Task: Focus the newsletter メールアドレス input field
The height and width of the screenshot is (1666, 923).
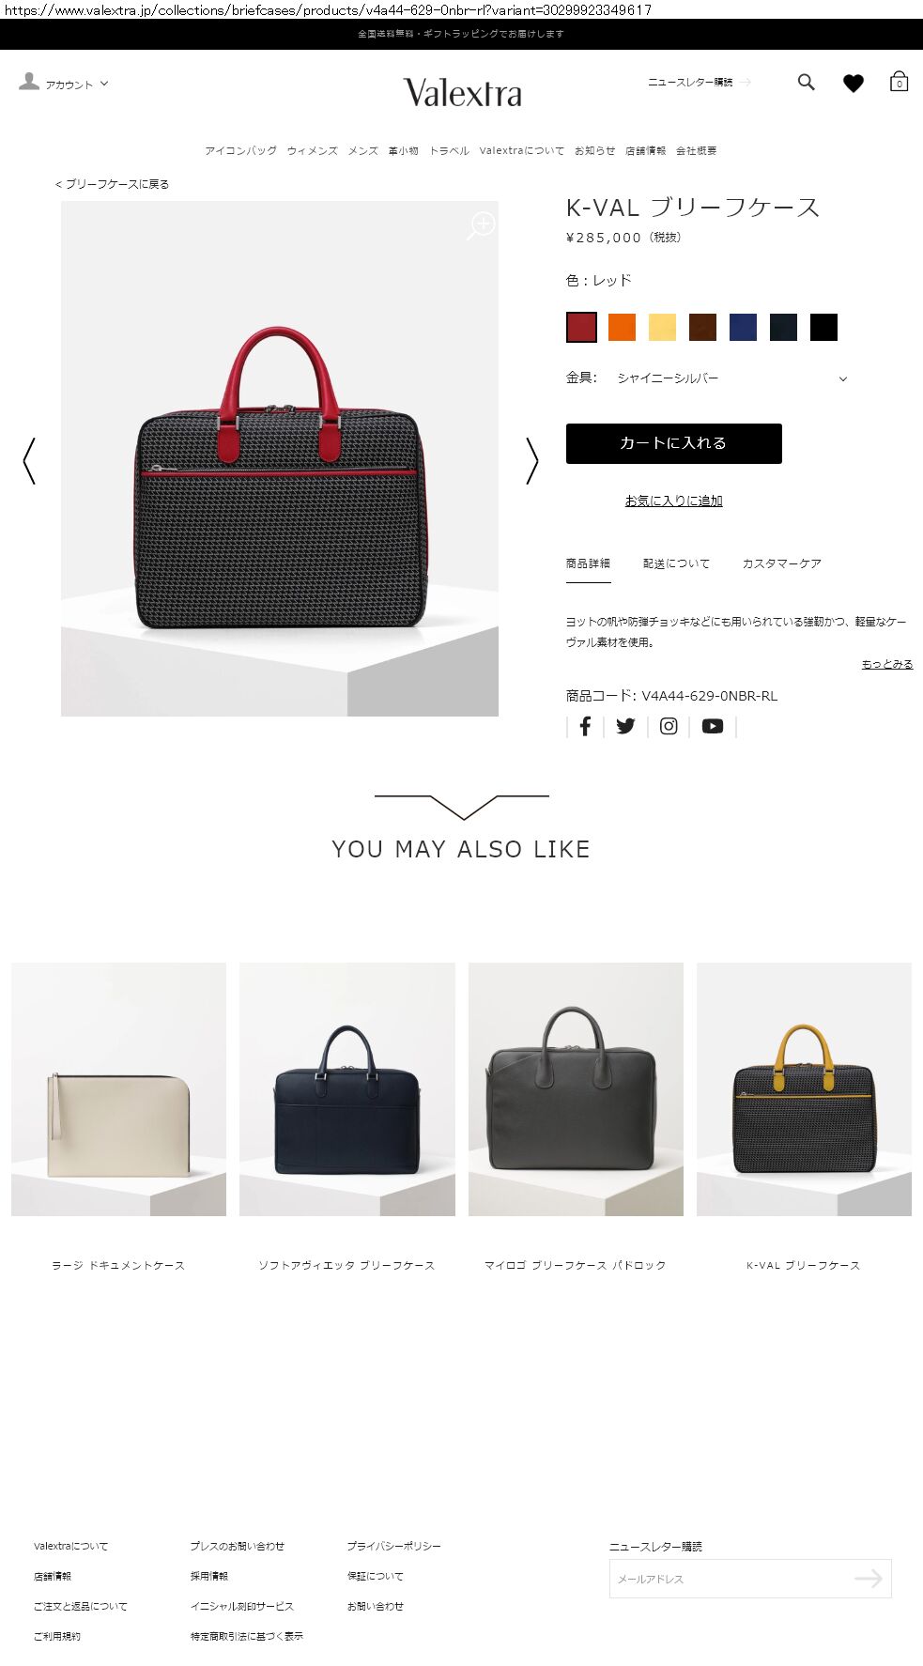Action: coord(732,1579)
